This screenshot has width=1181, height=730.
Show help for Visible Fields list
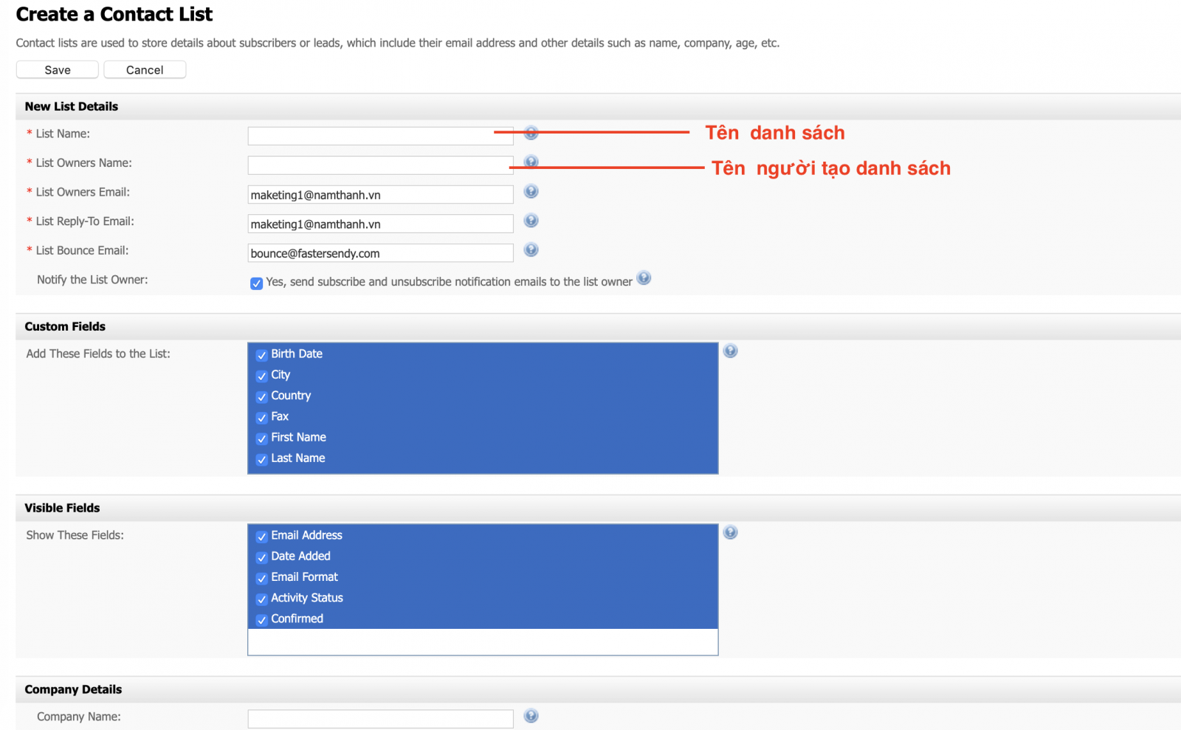(x=730, y=533)
